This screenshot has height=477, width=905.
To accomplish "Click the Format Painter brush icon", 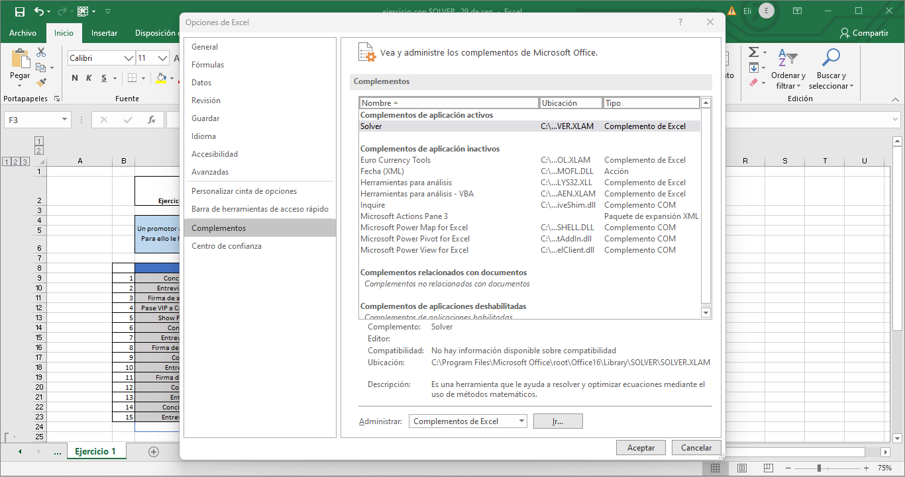I will pyautogui.click(x=41, y=82).
